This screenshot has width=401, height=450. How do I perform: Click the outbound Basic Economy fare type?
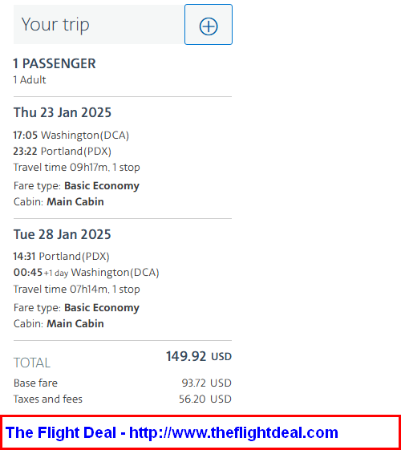pyautogui.click(x=102, y=185)
